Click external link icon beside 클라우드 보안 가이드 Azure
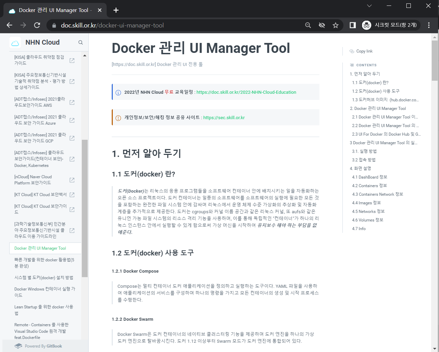Screen dimensions: 439x352 click(x=72, y=120)
